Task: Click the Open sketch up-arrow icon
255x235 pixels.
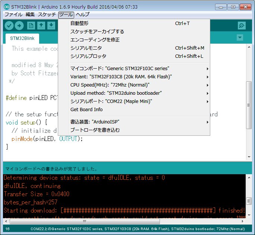Action: pyautogui.click(x=41, y=25)
